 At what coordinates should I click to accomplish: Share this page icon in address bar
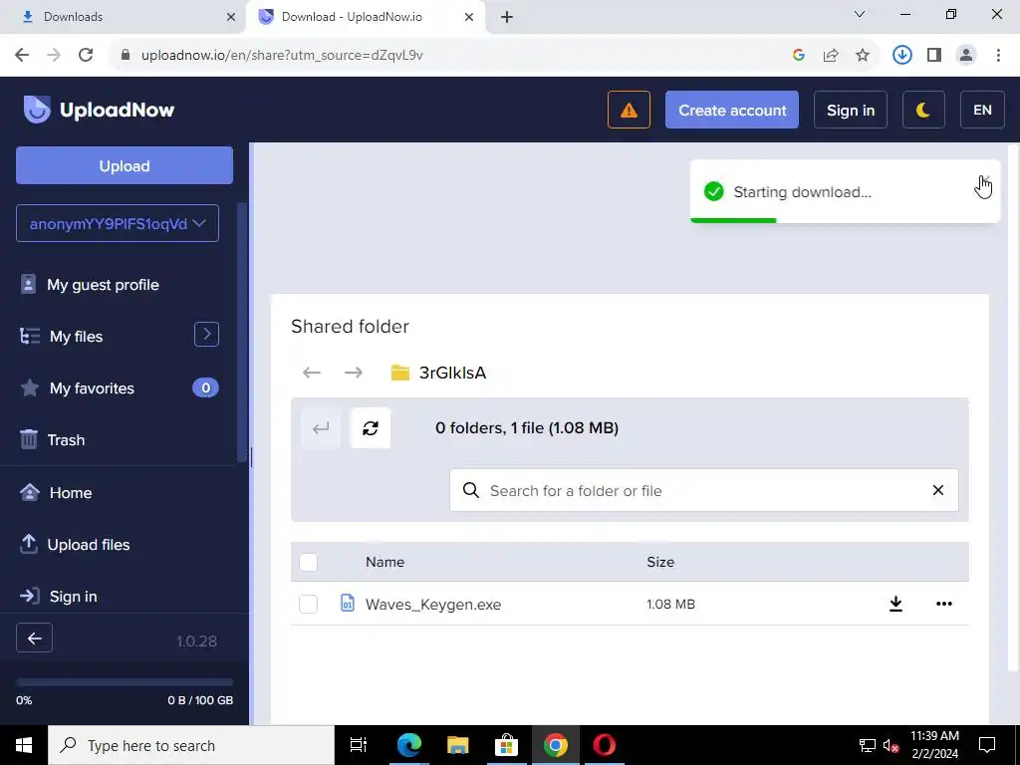pos(831,56)
